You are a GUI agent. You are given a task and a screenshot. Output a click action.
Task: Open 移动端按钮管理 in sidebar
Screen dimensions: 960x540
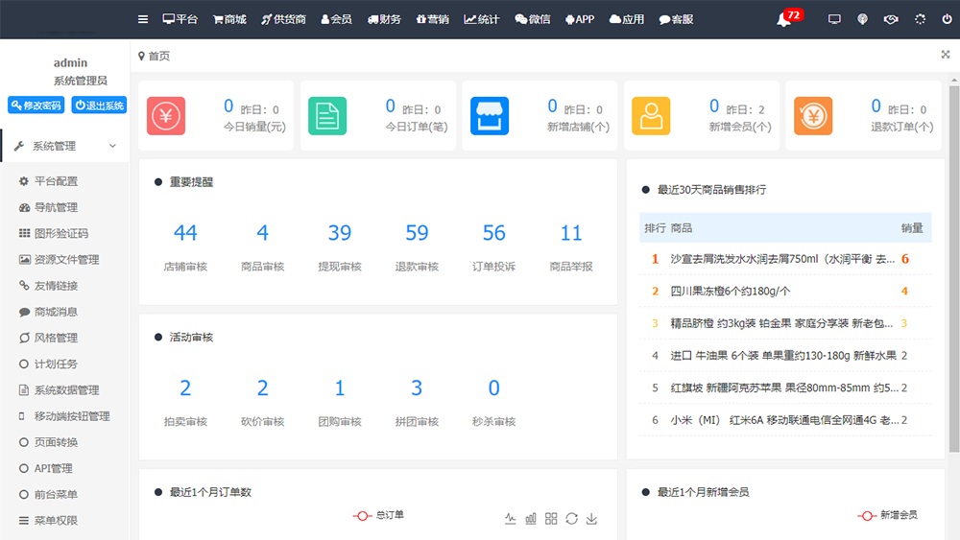click(x=65, y=416)
